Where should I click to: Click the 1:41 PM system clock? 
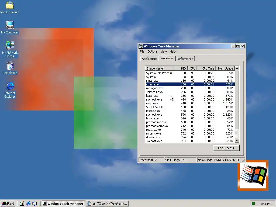pyautogui.click(x=265, y=204)
